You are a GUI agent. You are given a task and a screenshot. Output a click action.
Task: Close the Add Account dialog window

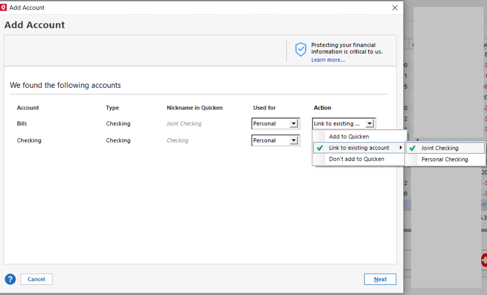(x=394, y=8)
